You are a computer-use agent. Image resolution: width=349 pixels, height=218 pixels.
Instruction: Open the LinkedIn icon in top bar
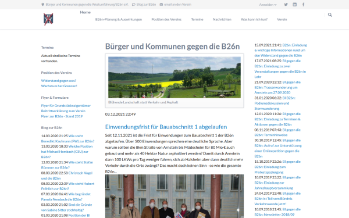click(x=295, y=5)
